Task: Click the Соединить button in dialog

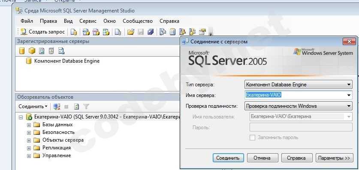Action: [x=228, y=158]
